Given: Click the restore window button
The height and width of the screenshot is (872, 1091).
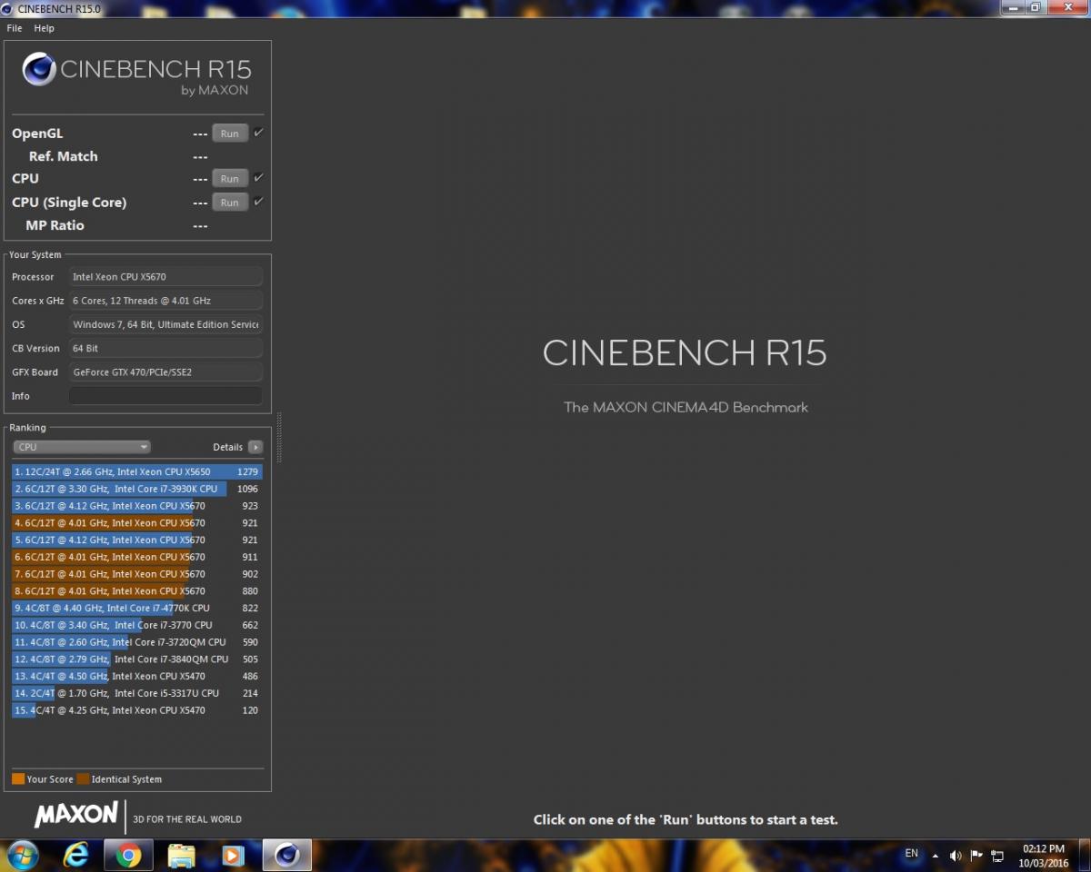Looking at the screenshot, I should 1035,7.
